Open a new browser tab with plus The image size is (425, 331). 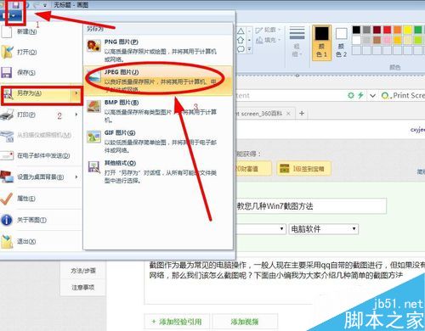[x=302, y=114]
